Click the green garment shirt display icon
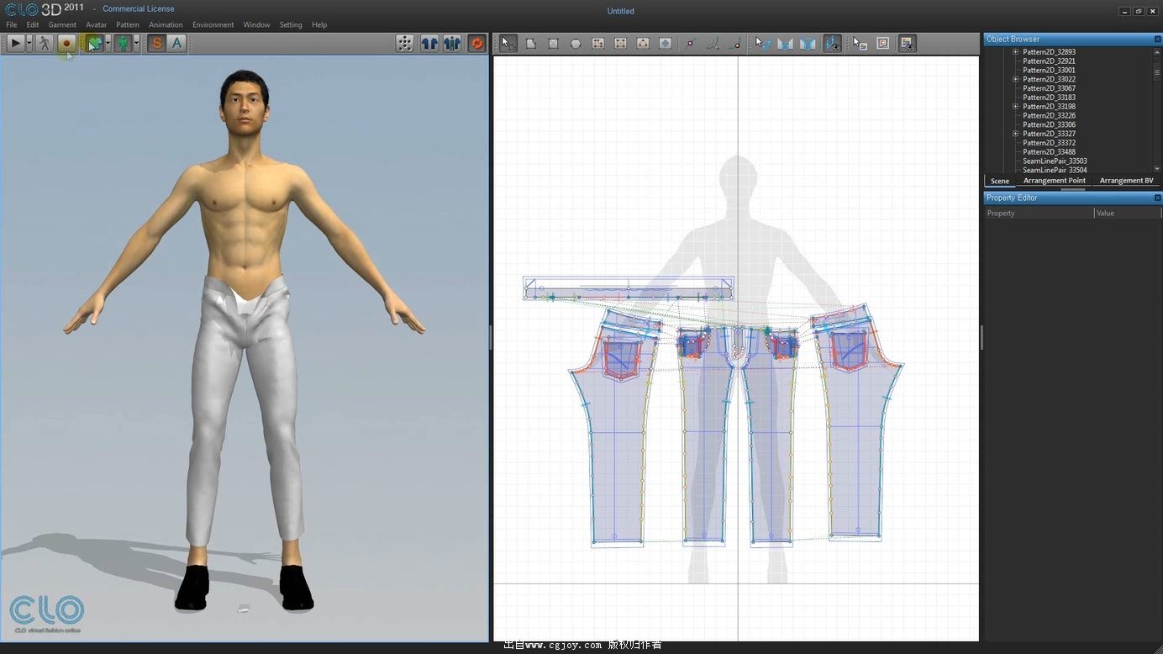Image resolution: width=1163 pixels, height=654 pixels. pos(94,43)
